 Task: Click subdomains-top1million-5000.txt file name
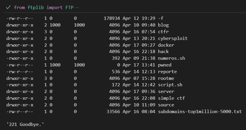coord(200,112)
